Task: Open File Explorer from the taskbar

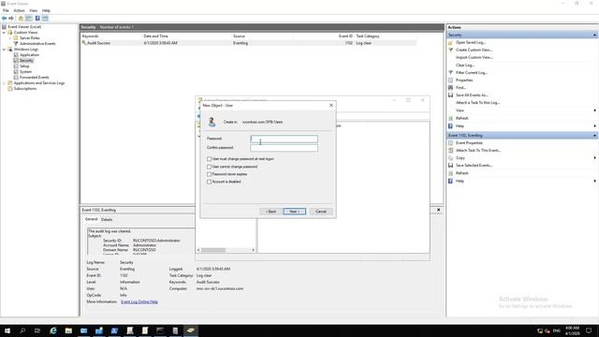Action: (68, 330)
